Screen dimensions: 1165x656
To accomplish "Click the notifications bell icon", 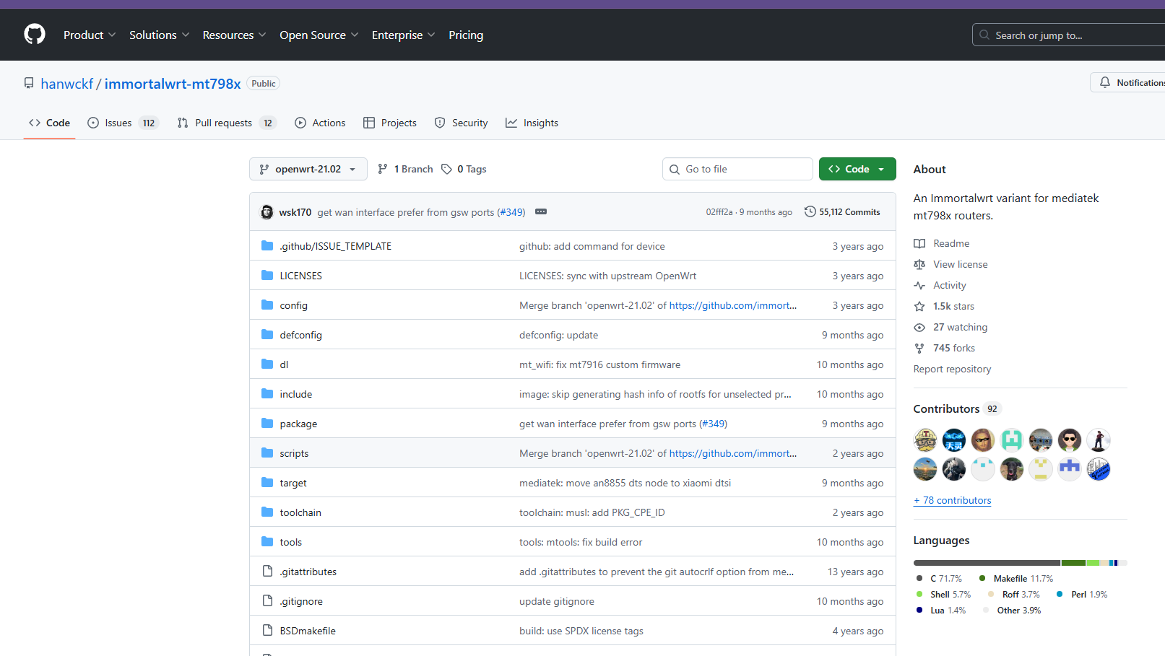I will click(1104, 83).
